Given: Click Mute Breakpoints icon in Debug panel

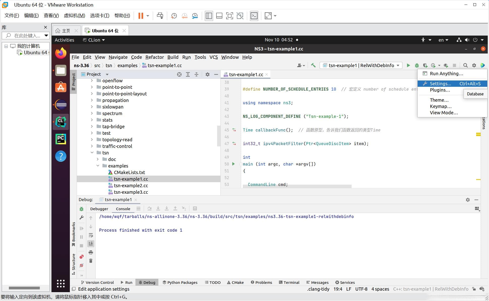Looking at the screenshot, I should [x=81, y=265].
